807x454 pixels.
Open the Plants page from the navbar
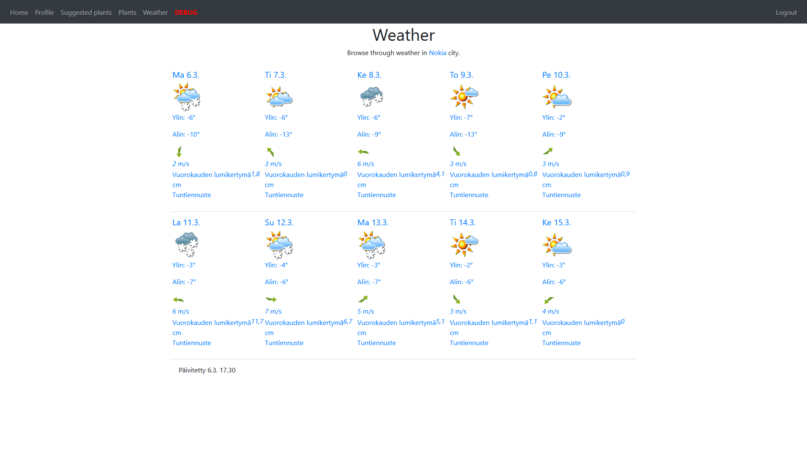point(127,12)
